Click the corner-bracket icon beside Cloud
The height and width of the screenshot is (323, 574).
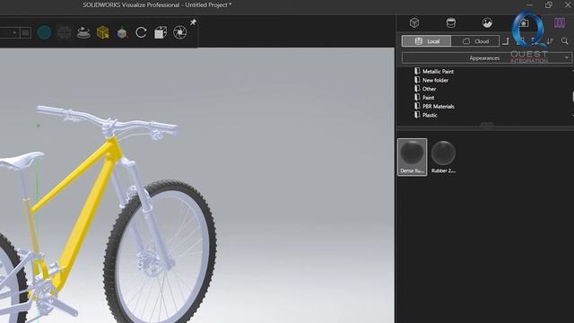(x=506, y=41)
